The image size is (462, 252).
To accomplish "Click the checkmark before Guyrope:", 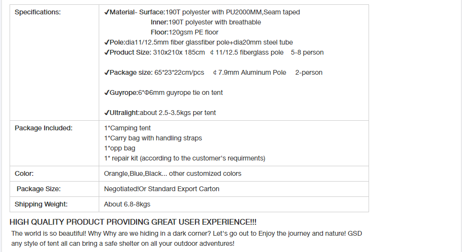I will [x=107, y=93].
